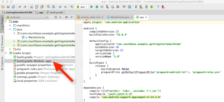Run the app with the green play icon

[92, 7]
